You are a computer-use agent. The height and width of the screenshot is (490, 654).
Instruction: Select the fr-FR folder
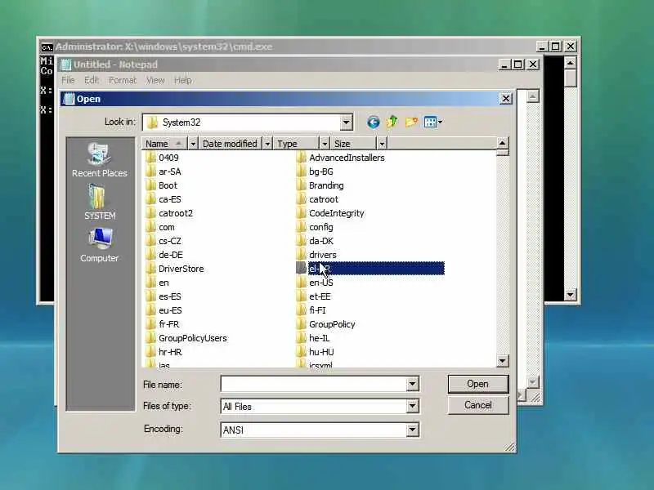coord(163,324)
